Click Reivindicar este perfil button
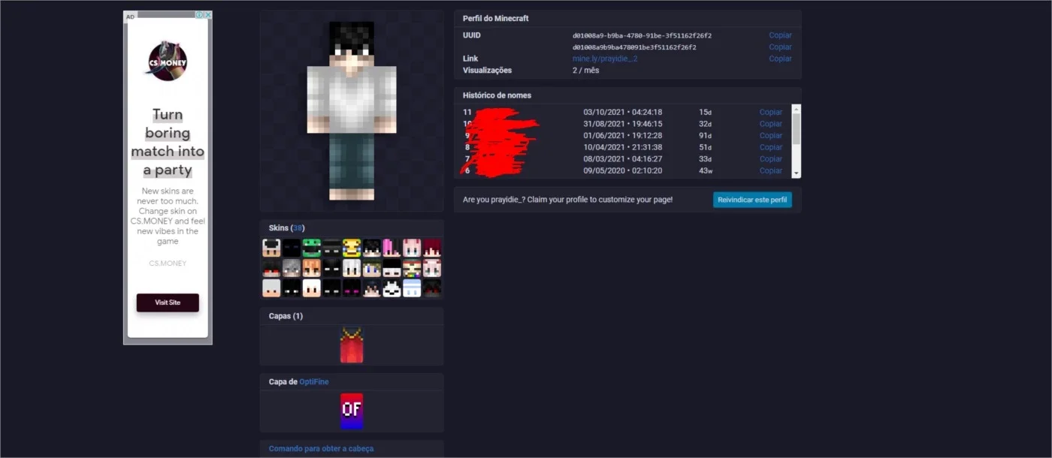The image size is (1052, 458). (x=752, y=200)
